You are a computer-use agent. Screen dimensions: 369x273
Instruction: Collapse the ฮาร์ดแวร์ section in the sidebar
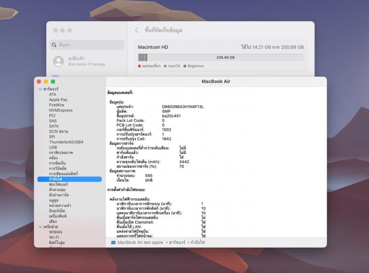[x=40, y=89]
